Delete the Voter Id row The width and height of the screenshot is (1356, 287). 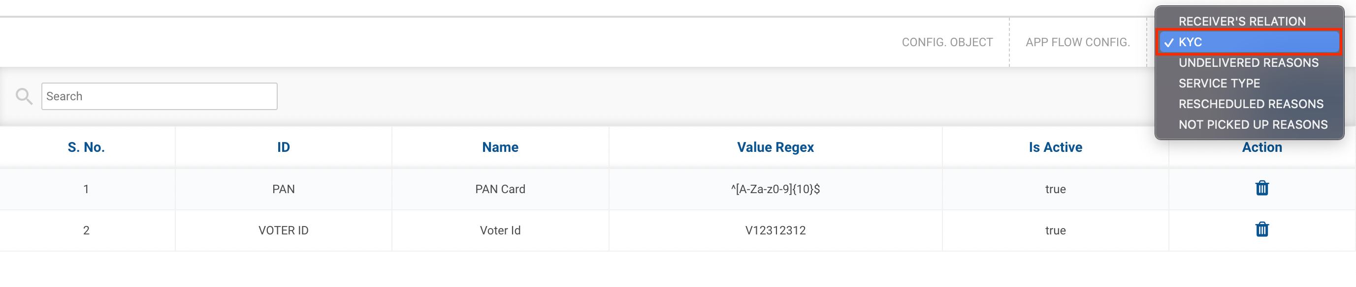[1262, 230]
